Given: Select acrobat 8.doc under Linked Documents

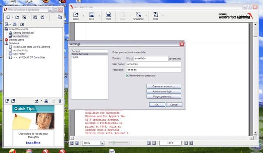Looking at the screenshot, I should tap(21, 36).
